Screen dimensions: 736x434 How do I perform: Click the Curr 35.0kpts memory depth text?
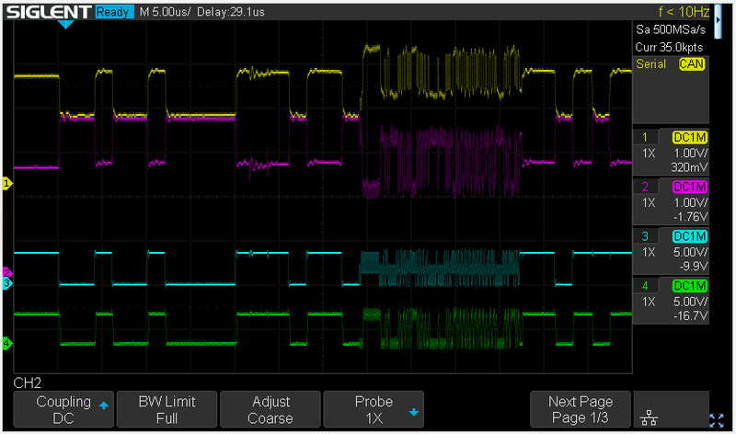click(x=669, y=48)
